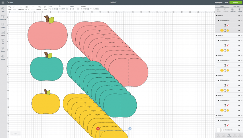Hide the third Attach group
Viewport: 243px width, 138px height.
click(x=239, y=56)
